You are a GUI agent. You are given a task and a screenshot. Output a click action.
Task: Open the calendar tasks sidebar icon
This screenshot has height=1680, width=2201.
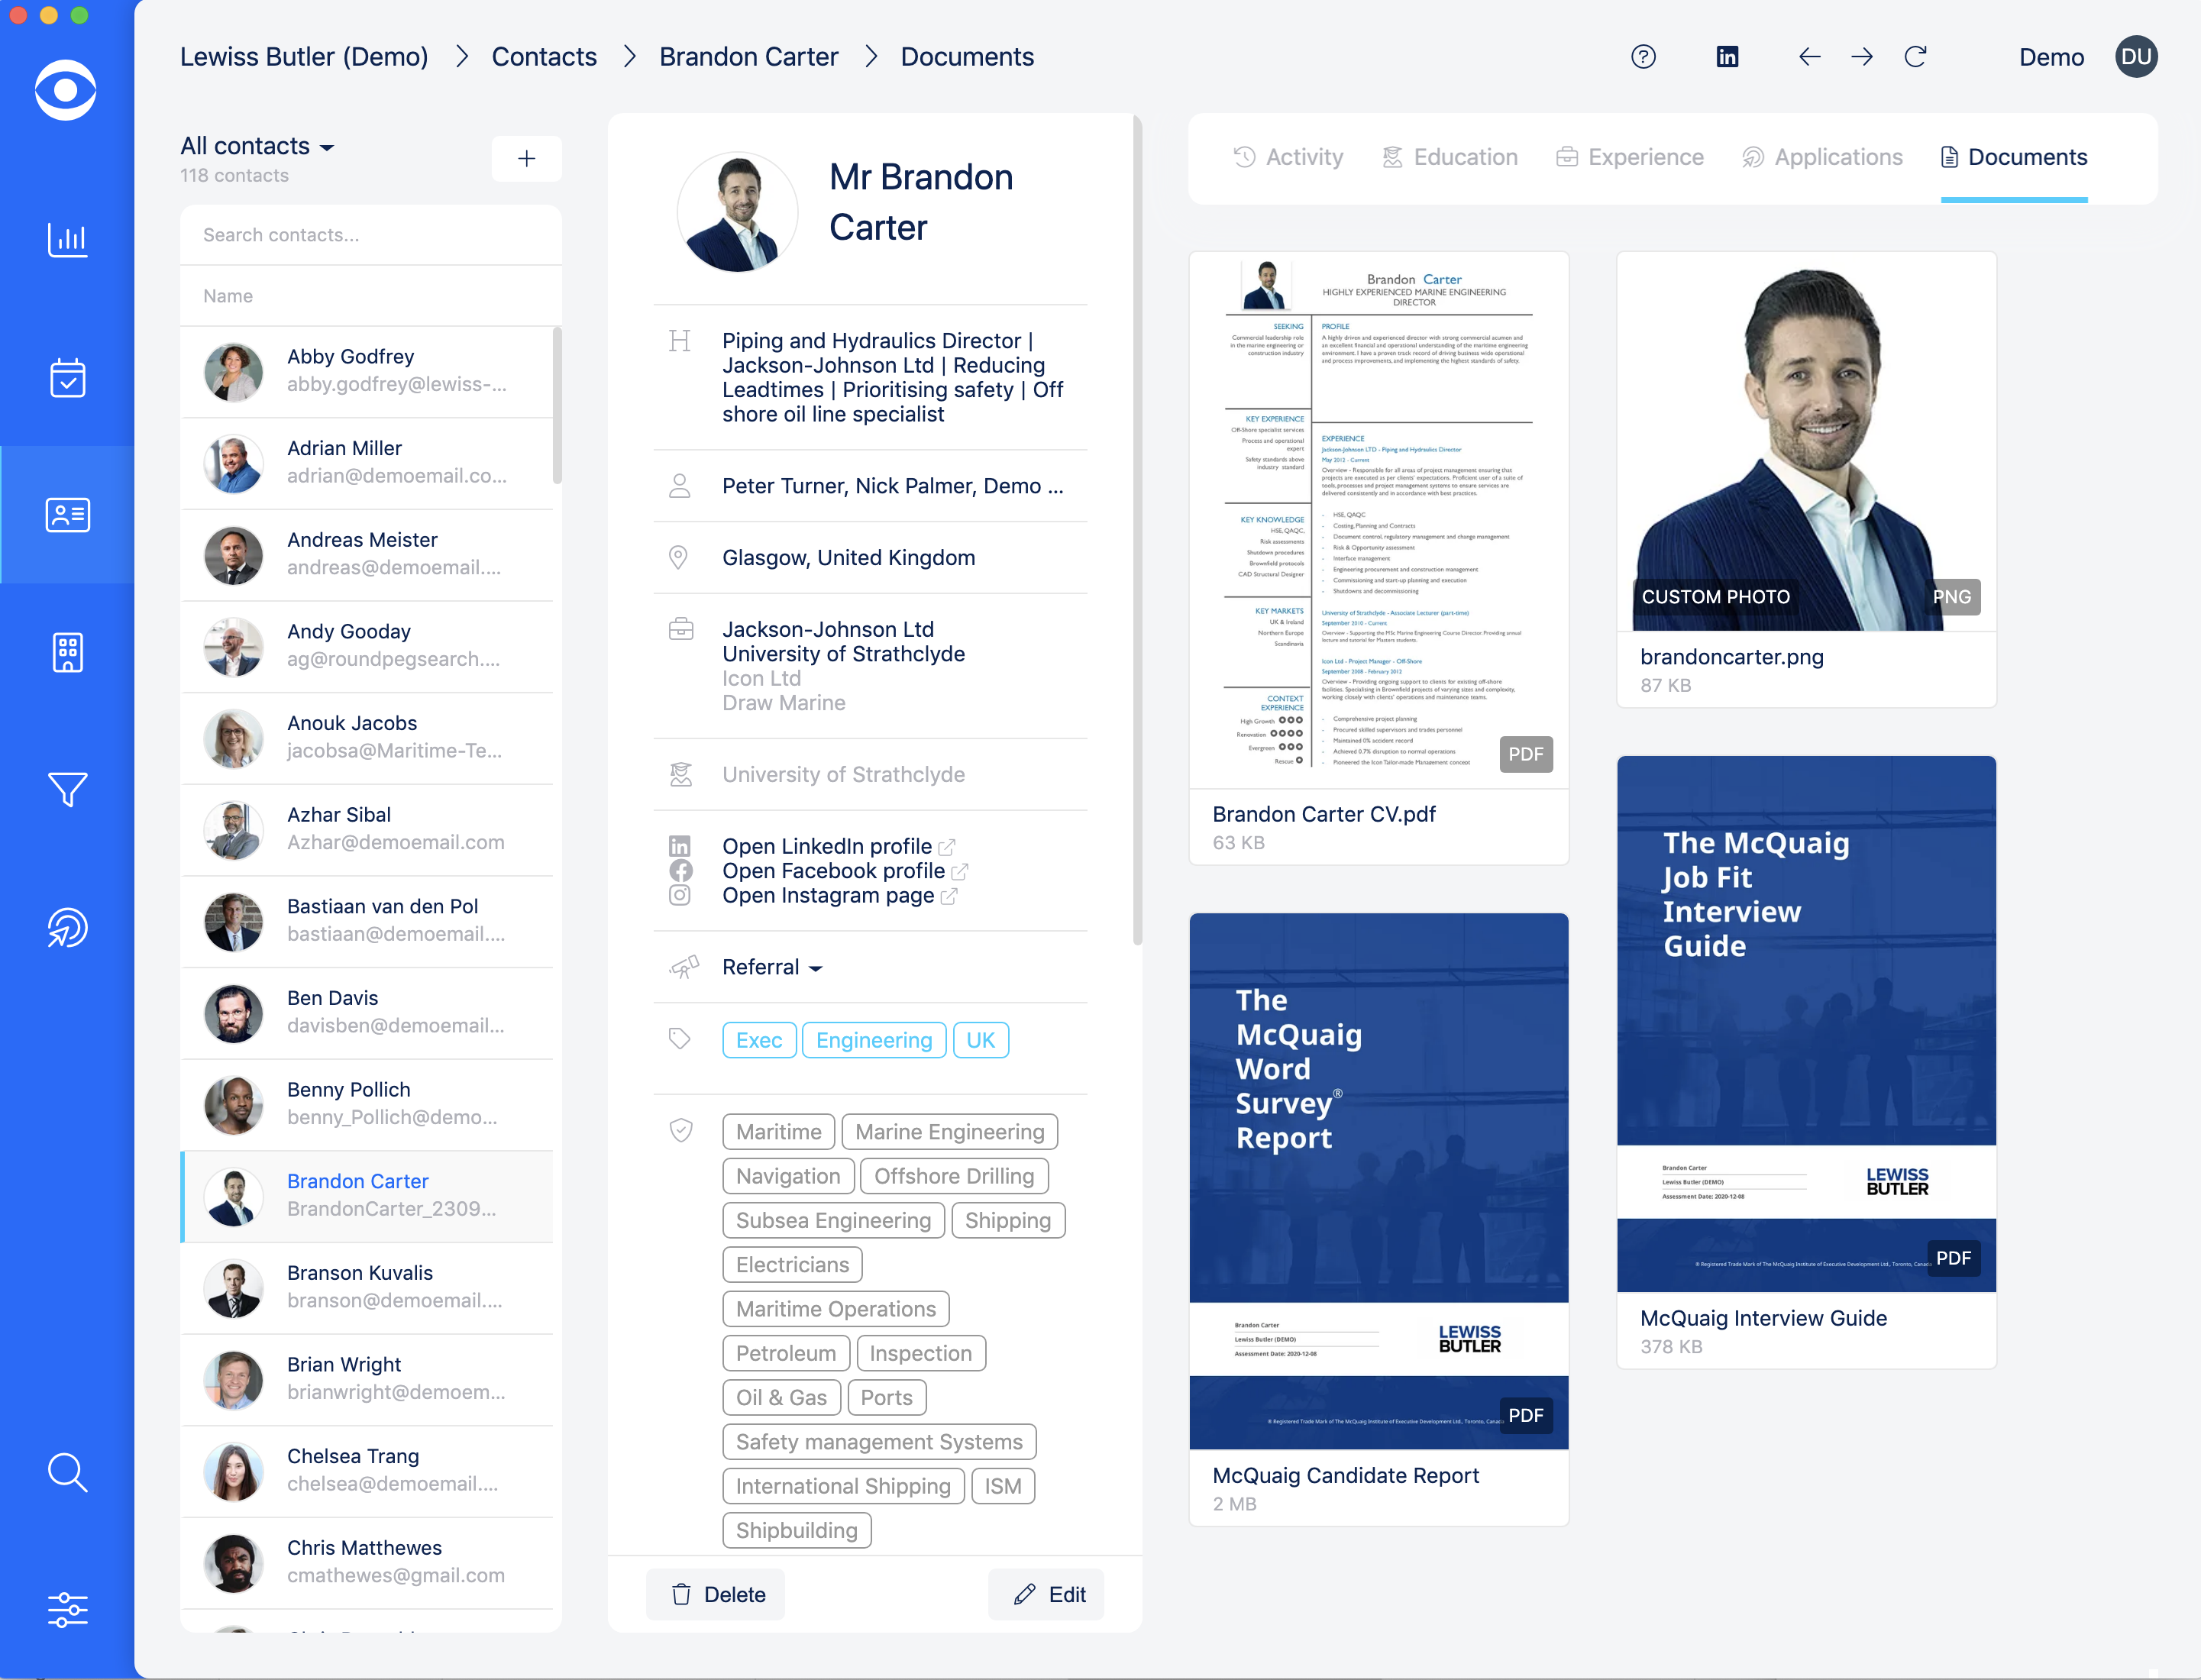pos(67,378)
